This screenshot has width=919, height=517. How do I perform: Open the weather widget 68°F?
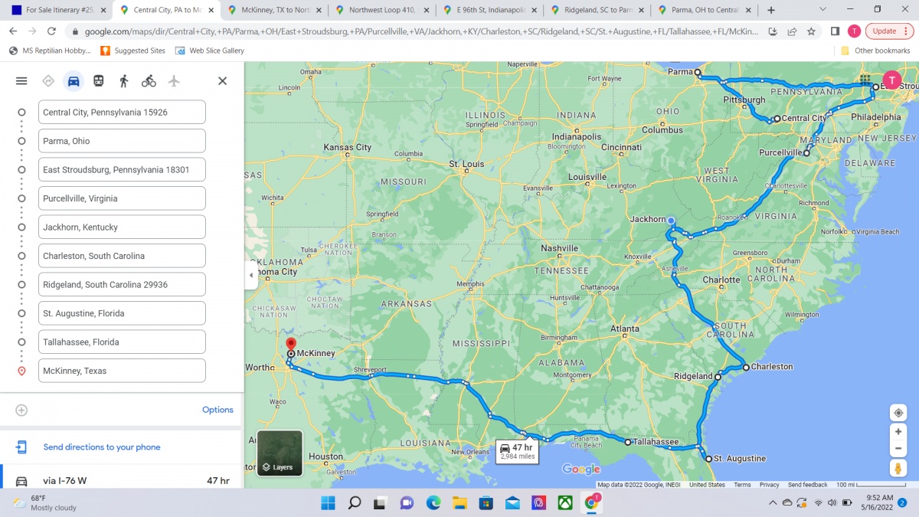click(46, 502)
